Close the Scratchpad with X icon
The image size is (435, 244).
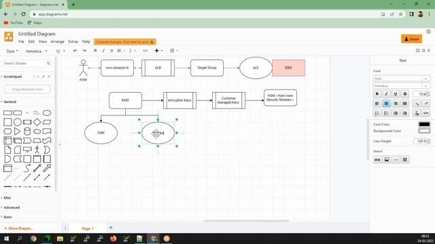[x=49, y=77]
